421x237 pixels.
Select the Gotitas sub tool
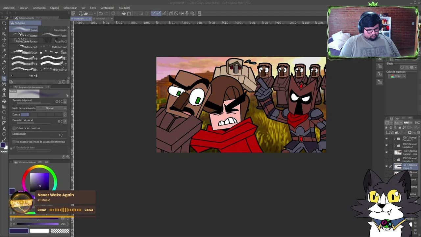(x=24, y=36)
